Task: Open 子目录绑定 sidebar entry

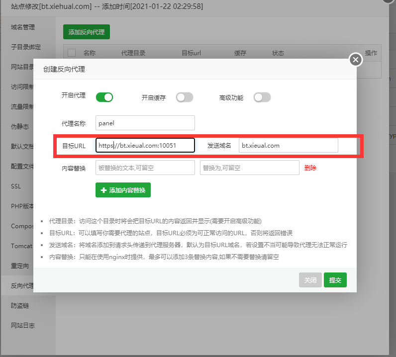Action: pyautogui.click(x=26, y=47)
